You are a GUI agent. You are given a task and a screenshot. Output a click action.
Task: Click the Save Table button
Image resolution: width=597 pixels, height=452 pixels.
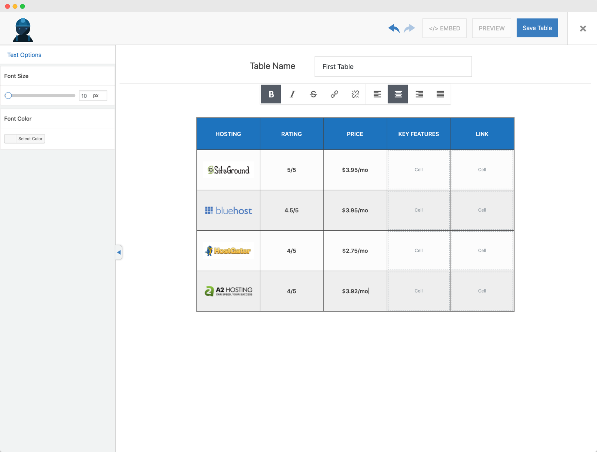tap(537, 28)
